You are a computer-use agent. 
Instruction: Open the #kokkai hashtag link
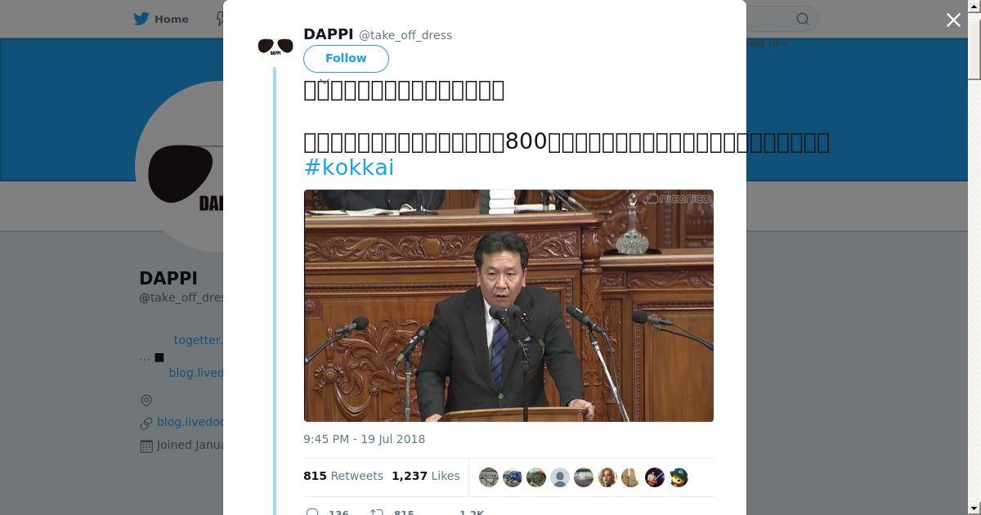[x=349, y=168]
